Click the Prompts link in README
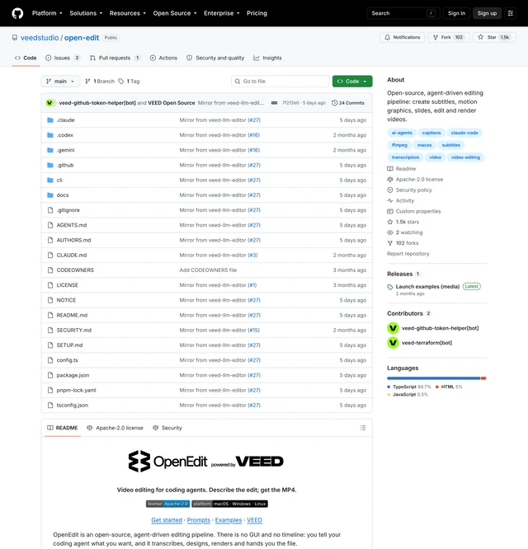528x549 pixels. (199, 520)
